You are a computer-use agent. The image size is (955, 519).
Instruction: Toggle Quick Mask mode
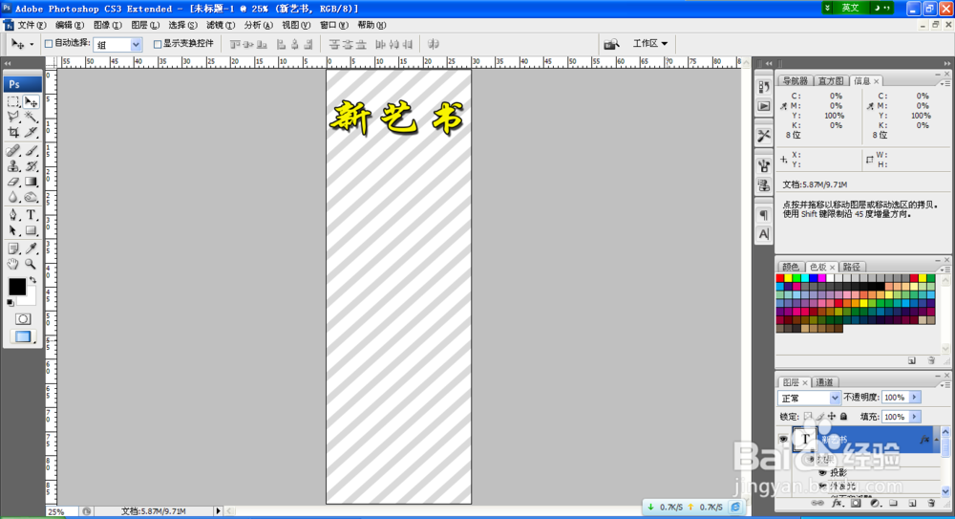click(x=23, y=319)
